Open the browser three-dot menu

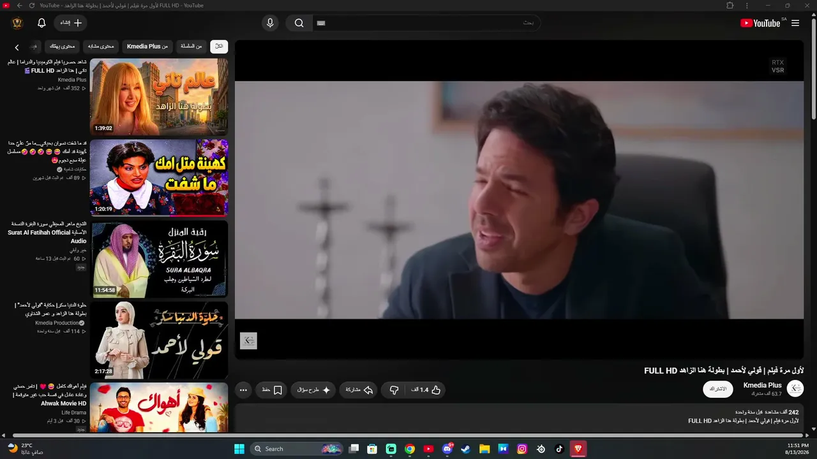(747, 6)
